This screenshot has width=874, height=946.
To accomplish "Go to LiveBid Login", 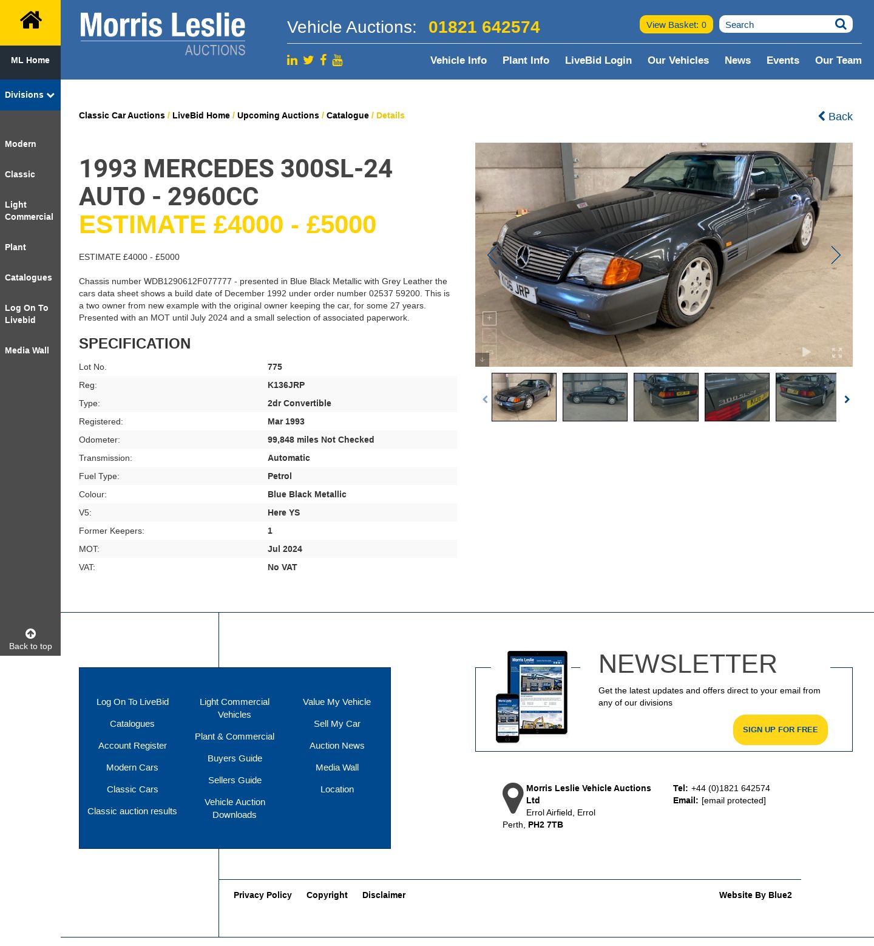I will [x=598, y=60].
